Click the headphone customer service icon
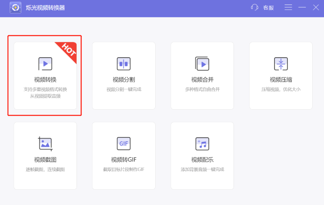Screen dimensions: 324x205 tap(254, 7)
